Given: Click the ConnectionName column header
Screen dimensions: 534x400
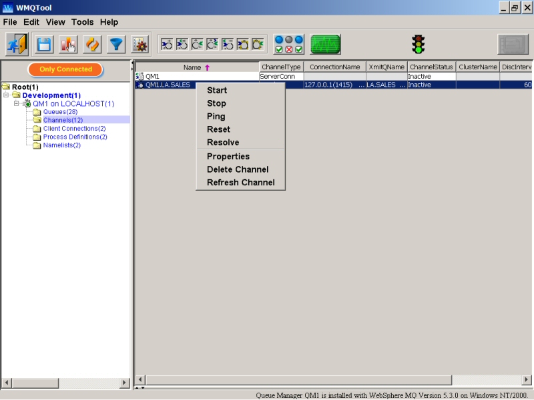Looking at the screenshot, I should click(x=335, y=67).
